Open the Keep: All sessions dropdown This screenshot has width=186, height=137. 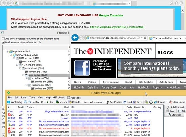94,102
